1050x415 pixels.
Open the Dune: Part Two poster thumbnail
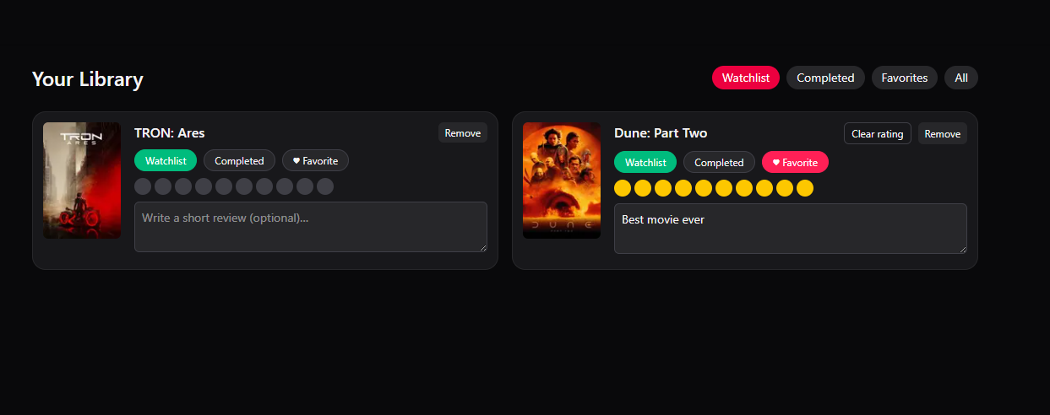point(562,181)
